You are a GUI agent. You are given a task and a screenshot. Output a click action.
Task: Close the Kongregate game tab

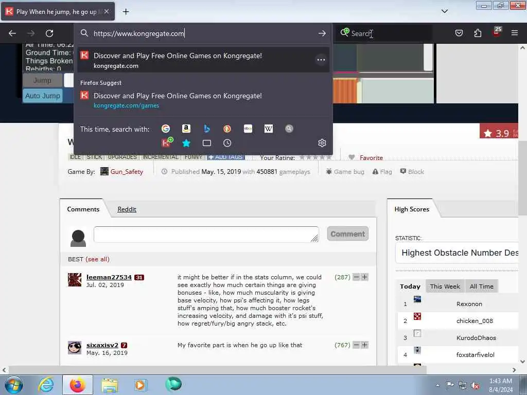coord(107,11)
